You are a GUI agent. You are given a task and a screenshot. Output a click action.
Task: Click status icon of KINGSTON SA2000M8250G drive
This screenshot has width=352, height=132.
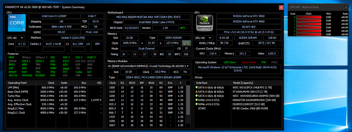pyautogui.click(x=196, y=100)
